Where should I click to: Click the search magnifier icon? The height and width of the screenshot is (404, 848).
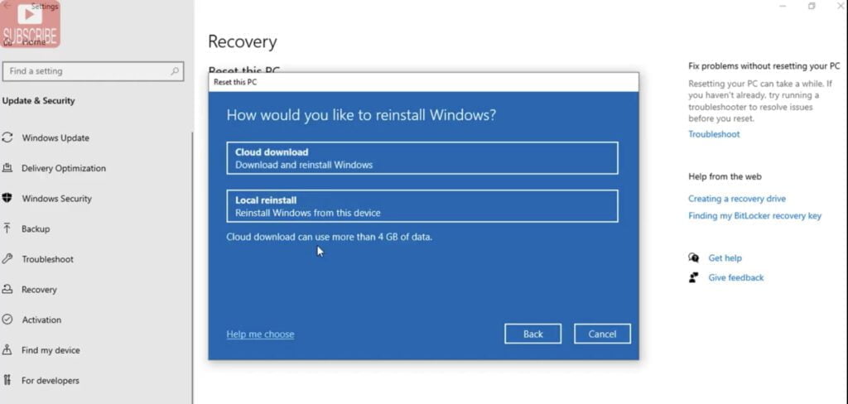(x=175, y=71)
